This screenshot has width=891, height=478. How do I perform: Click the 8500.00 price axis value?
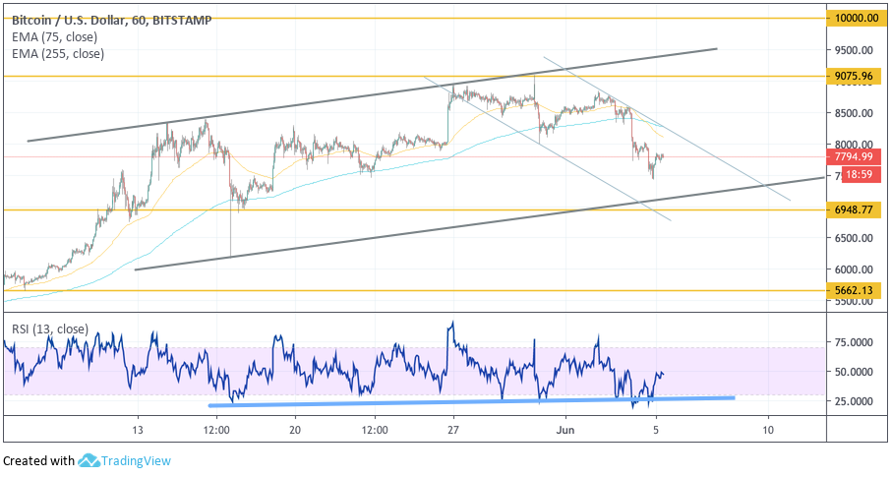854,113
